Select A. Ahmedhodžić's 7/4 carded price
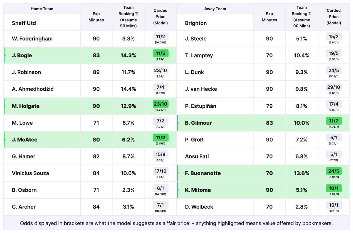 tap(160, 87)
